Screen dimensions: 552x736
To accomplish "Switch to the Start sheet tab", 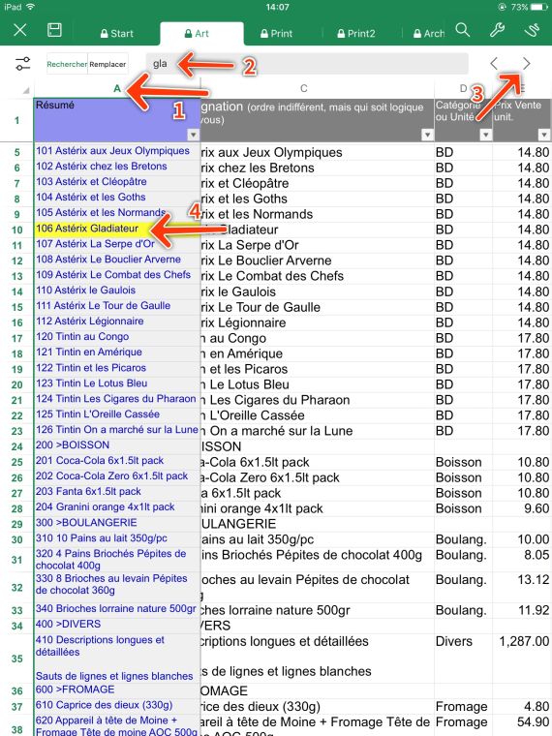I will point(117,33).
